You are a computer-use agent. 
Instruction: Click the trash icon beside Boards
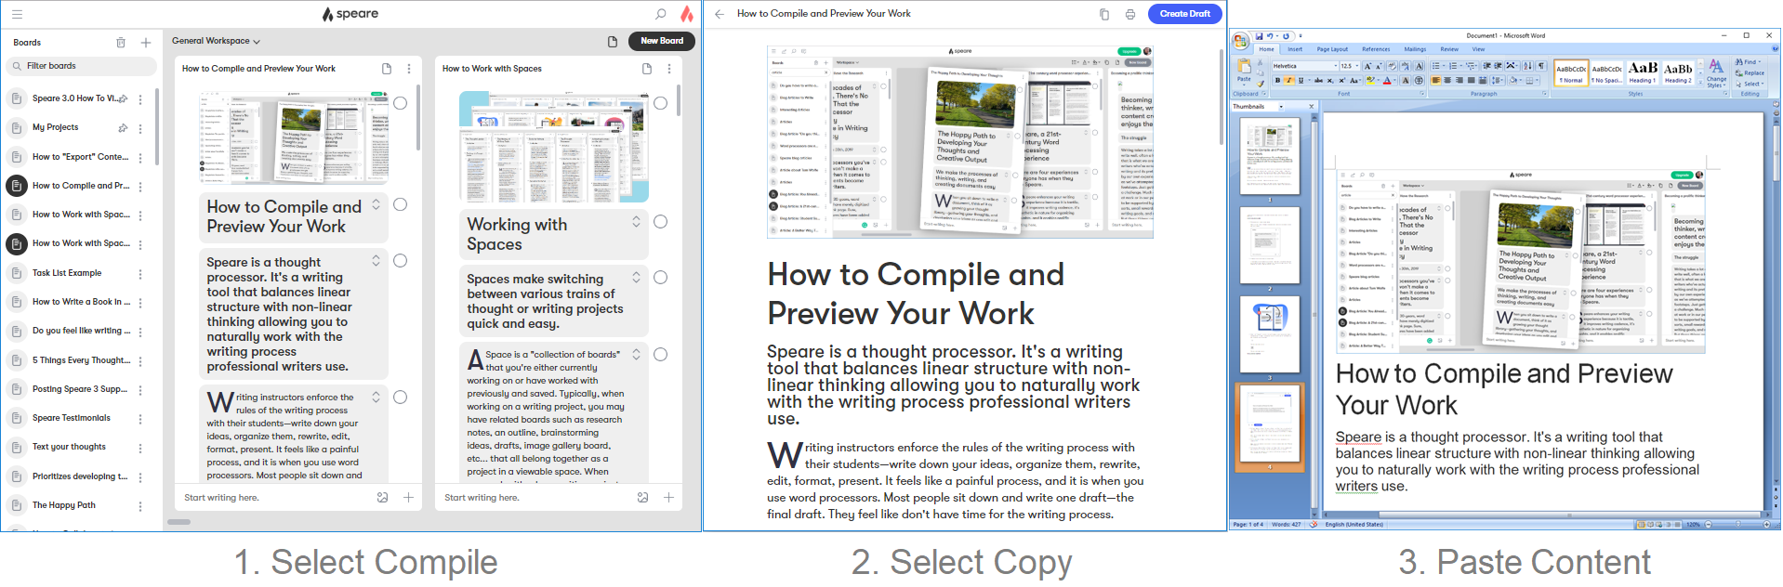coord(121,43)
